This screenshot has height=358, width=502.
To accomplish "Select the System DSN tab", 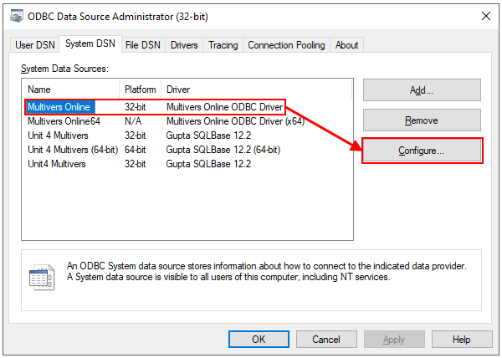I will click(90, 43).
